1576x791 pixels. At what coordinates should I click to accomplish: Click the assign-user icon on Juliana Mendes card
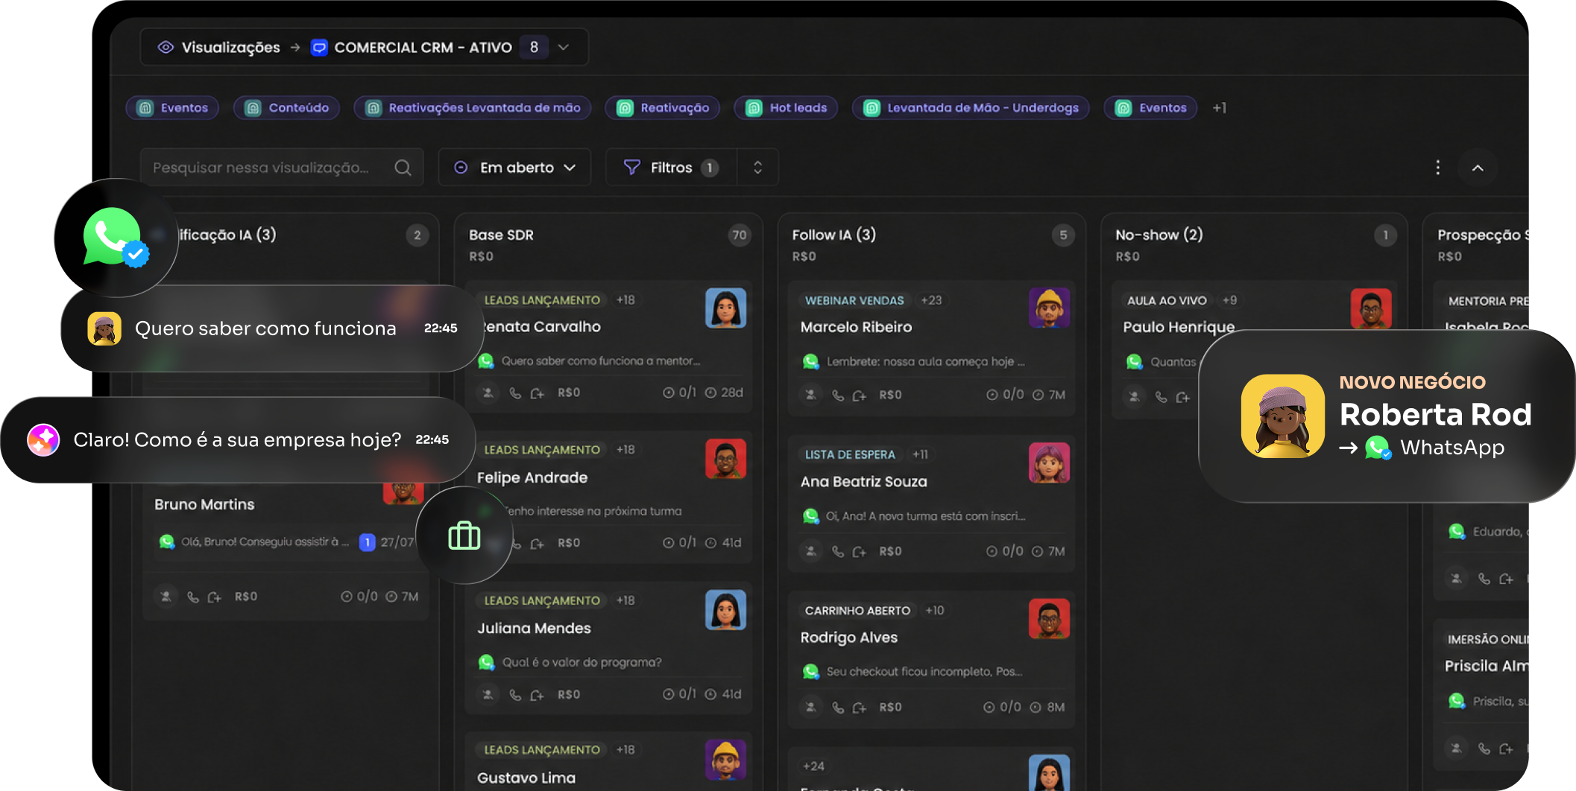coord(488,694)
